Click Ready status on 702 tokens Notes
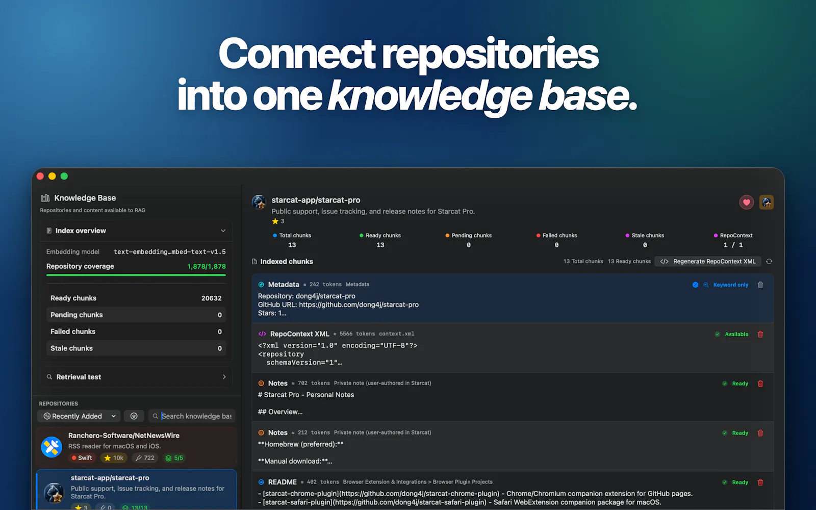 pos(735,384)
